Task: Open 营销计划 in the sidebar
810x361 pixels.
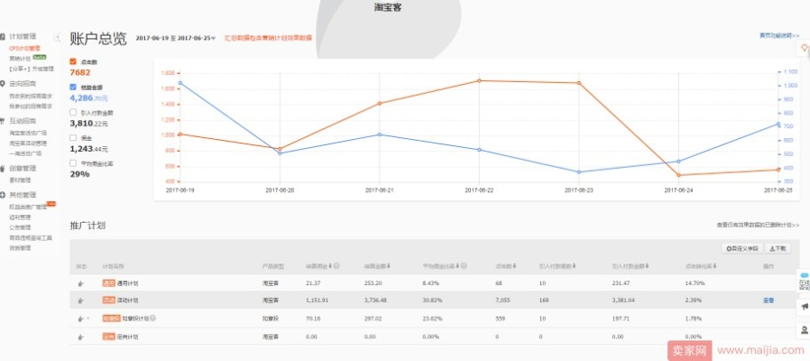Action: [x=20, y=59]
